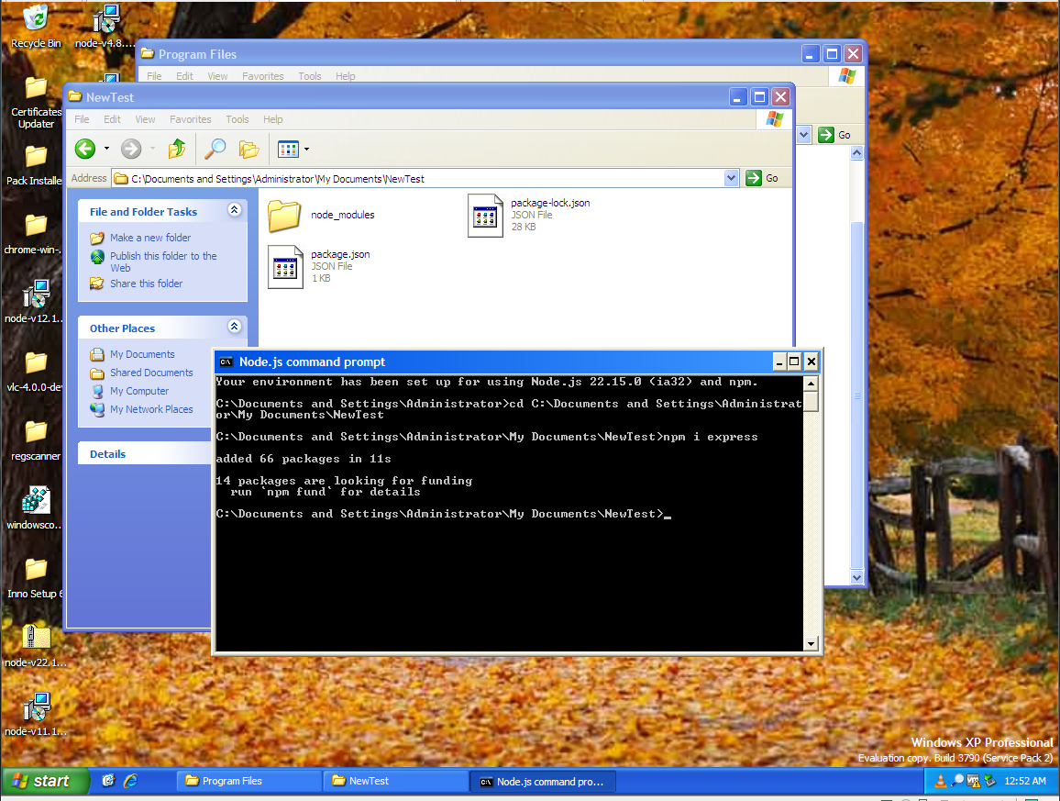This screenshot has height=801, width=1060.
Task: Select the node-v4.8 installer desktop icon
Action: tap(105, 18)
